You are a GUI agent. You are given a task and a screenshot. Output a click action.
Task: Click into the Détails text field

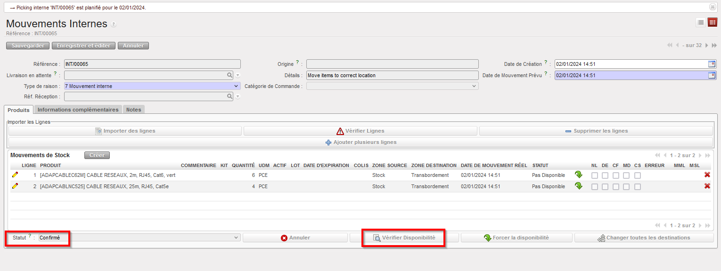[392, 75]
